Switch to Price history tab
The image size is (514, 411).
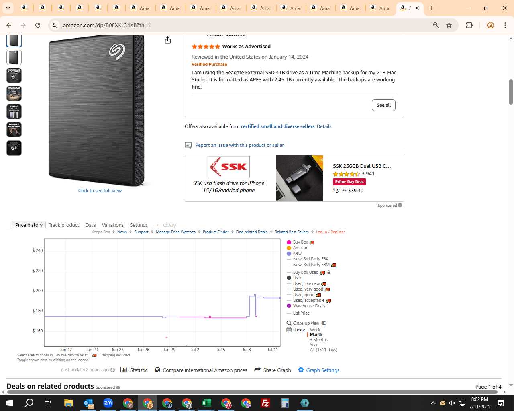(29, 225)
